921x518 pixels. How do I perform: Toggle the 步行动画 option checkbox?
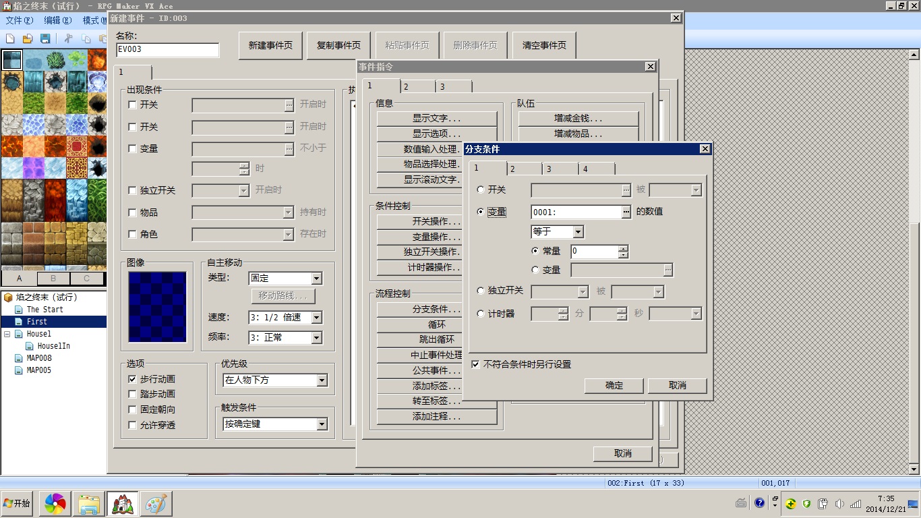point(132,379)
